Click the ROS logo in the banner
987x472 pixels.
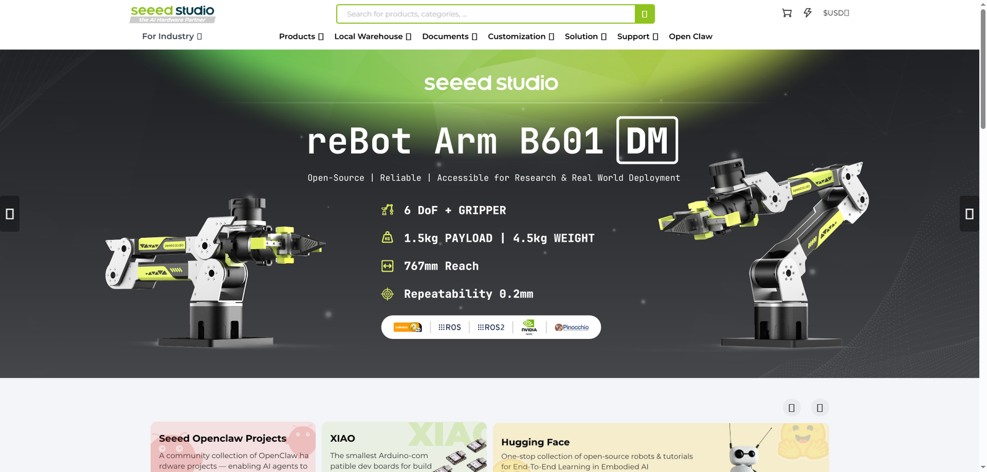point(450,327)
